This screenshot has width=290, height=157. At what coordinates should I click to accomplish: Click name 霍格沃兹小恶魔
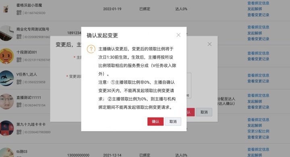tap(29, 5)
